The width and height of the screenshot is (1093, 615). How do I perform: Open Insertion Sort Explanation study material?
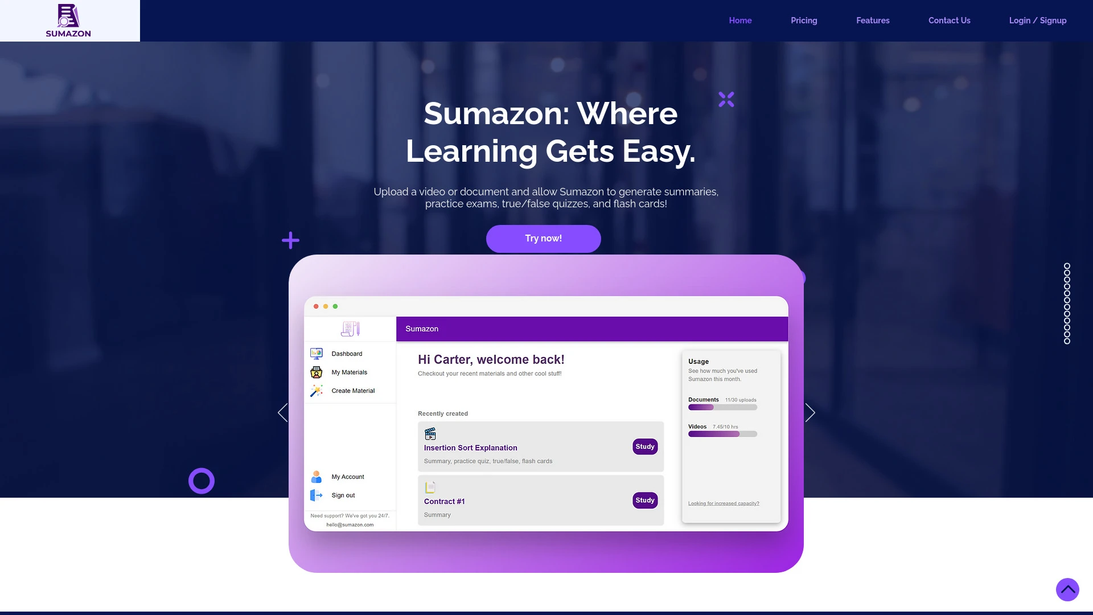[x=644, y=446]
